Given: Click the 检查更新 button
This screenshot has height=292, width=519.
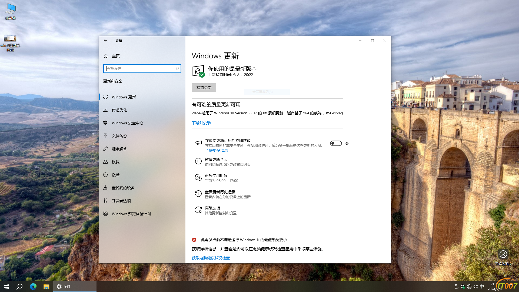Looking at the screenshot, I should click(x=204, y=88).
